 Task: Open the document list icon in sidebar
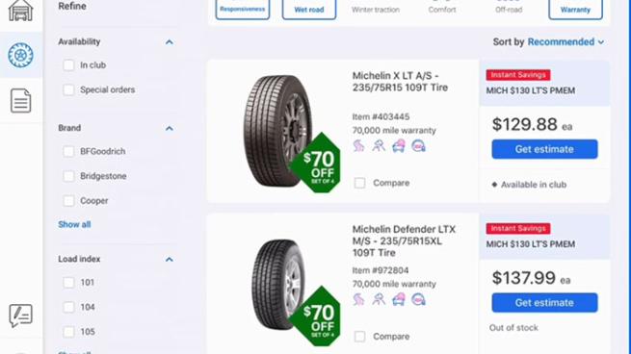point(20,100)
